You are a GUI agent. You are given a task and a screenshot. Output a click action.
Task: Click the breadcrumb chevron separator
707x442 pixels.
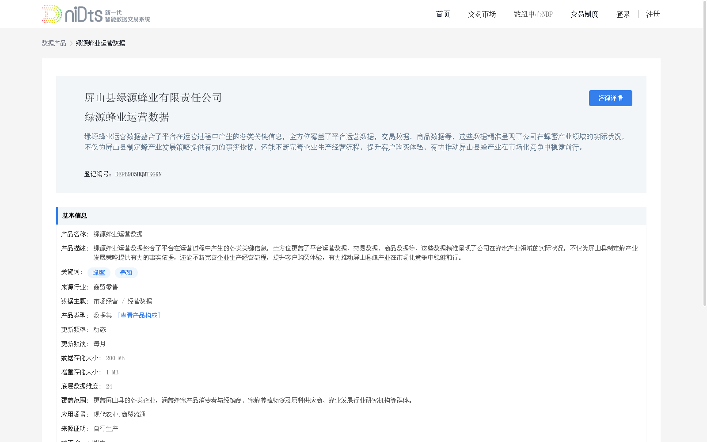tap(71, 43)
